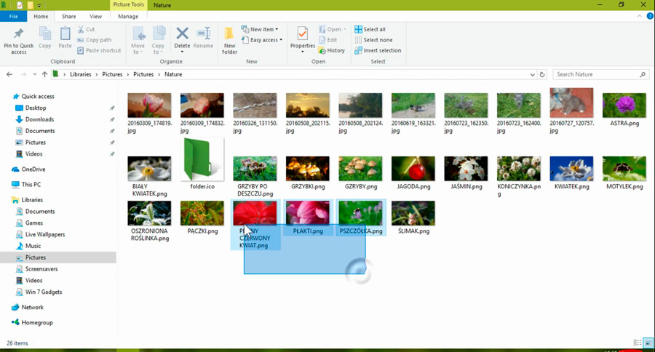Open File Explorer Help icon
Viewport: 655px width, 352px height.
[650, 16]
